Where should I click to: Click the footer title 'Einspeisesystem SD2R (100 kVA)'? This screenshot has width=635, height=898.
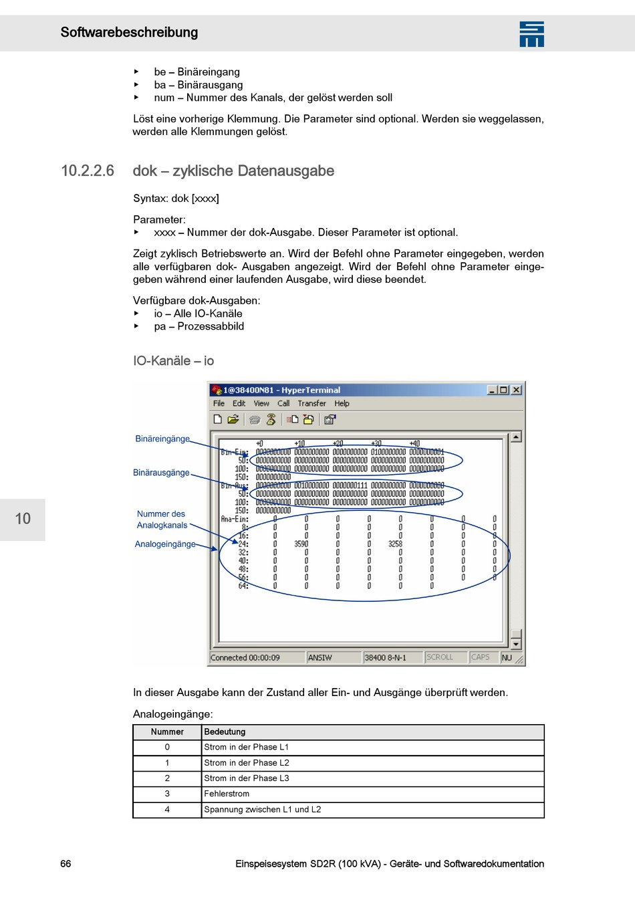(309, 864)
